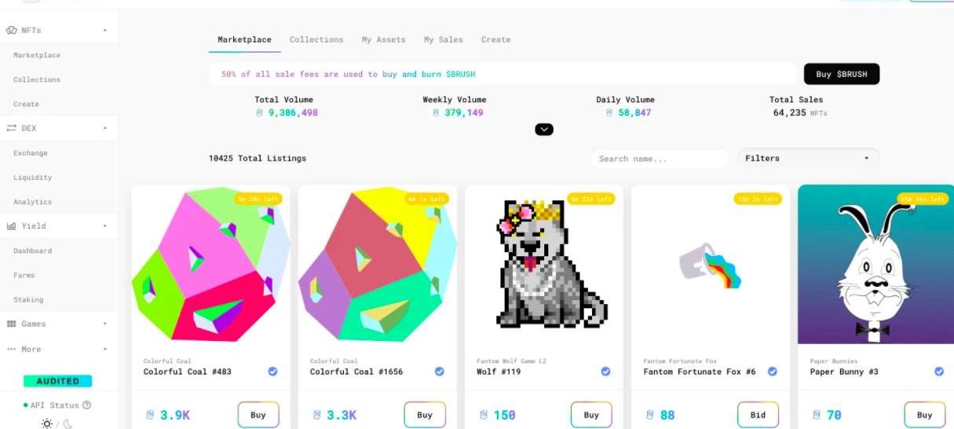Click the API Status help icon

tap(86, 405)
